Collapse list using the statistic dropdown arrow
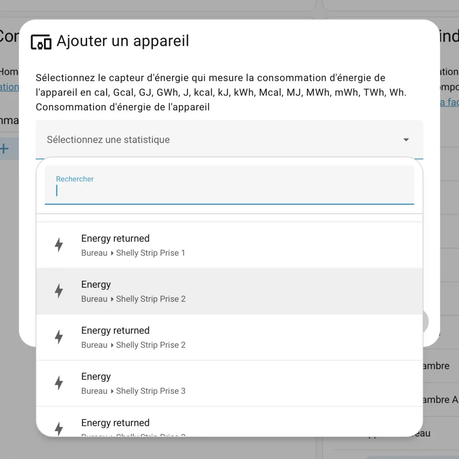459x459 pixels. 406,140
